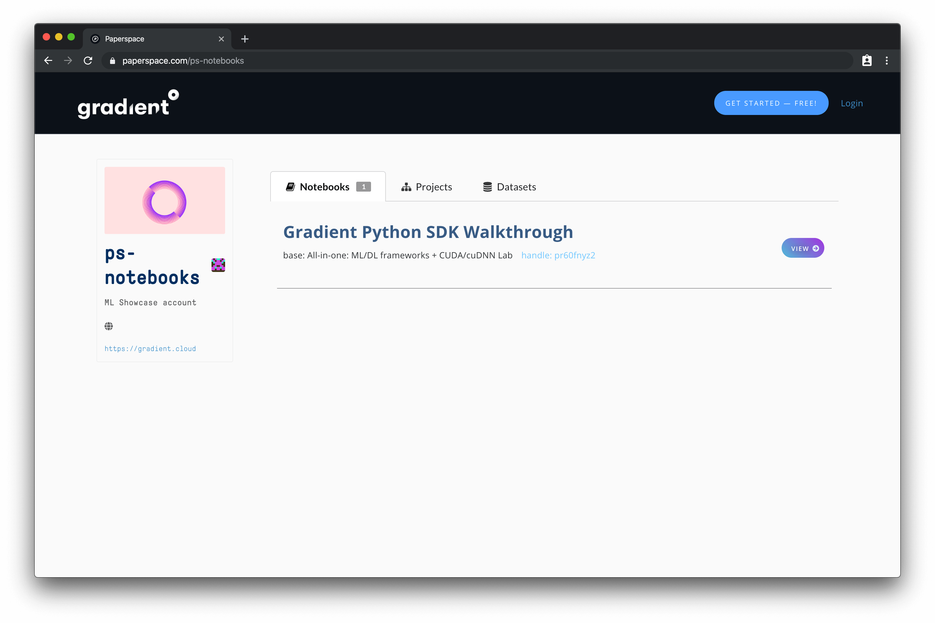Click the lock icon in address bar
This screenshot has height=623, width=935.
[x=113, y=61]
